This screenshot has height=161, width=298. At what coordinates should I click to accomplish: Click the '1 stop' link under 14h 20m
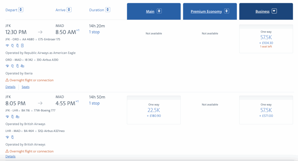(x=94, y=32)
